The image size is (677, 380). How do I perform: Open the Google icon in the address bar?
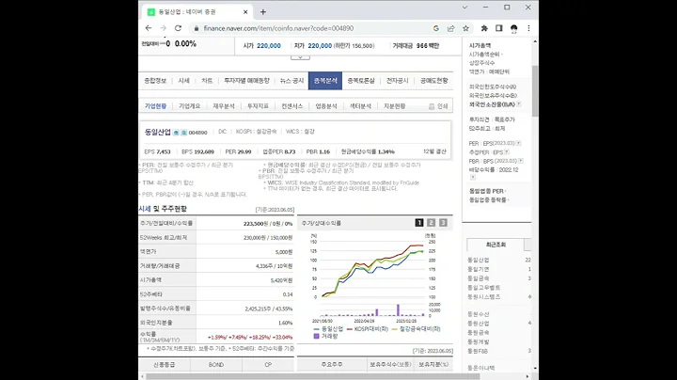(436, 28)
